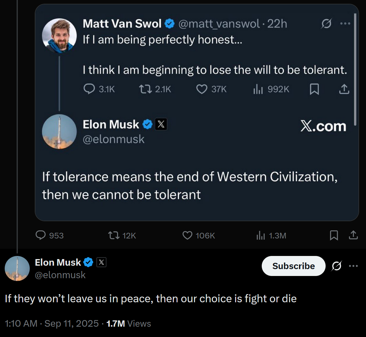Open more options on Matt's post

pyautogui.click(x=345, y=23)
